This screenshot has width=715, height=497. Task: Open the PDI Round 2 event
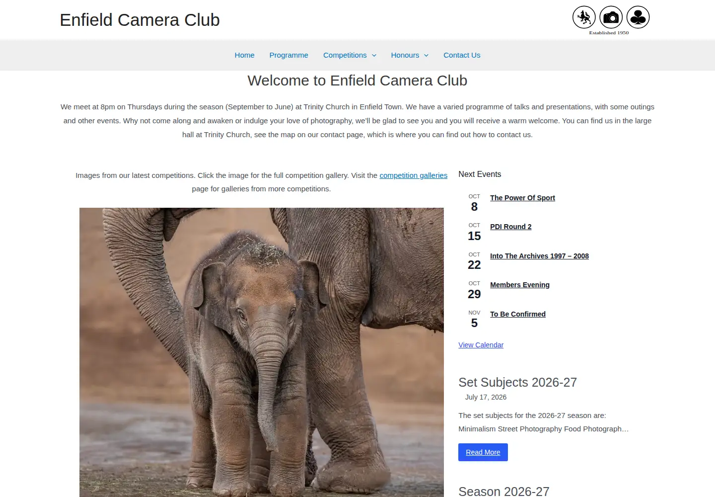510,227
